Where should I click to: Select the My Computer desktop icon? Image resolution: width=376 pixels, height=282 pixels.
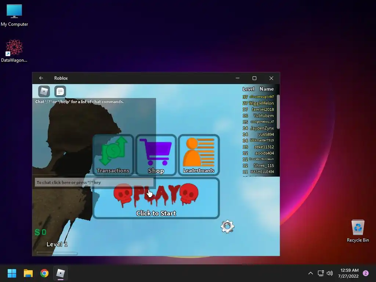pyautogui.click(x=14, y=15)
